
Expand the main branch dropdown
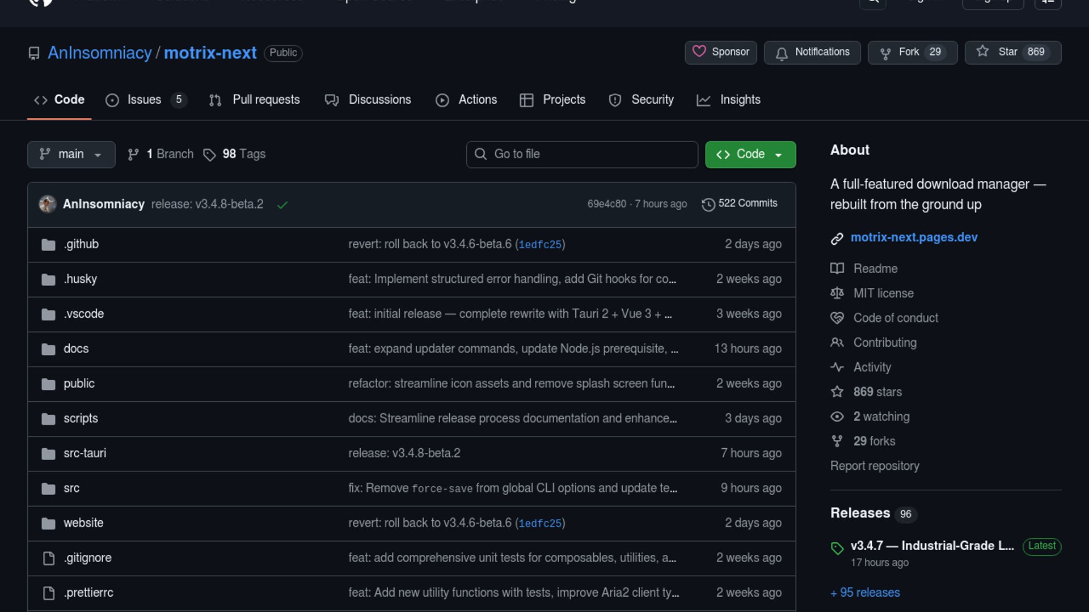point(71,154)
